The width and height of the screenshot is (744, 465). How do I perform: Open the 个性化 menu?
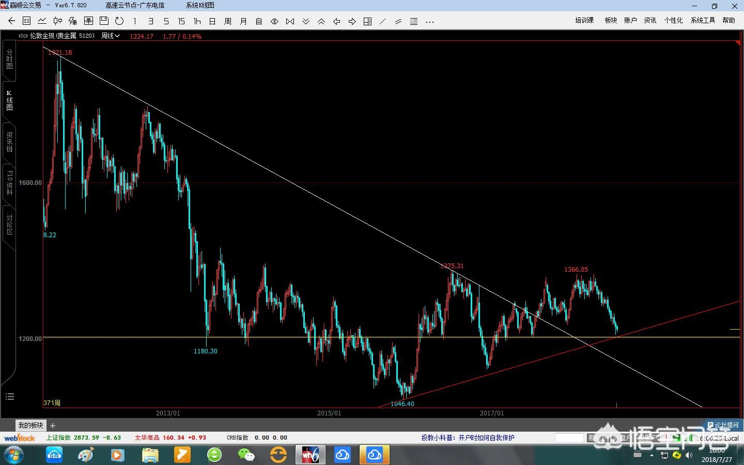673,20
